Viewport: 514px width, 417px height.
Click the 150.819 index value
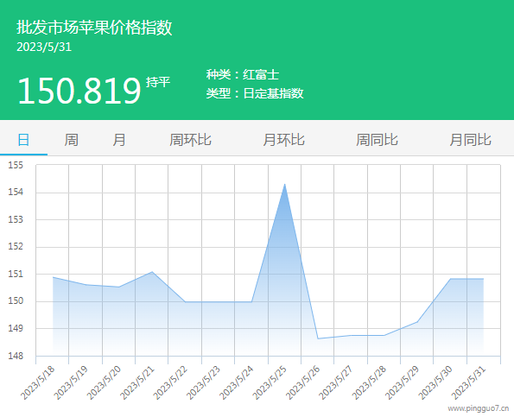point(79,91)
